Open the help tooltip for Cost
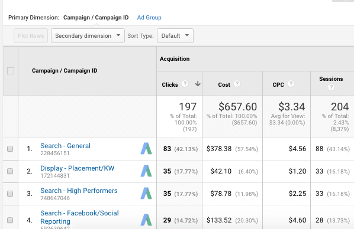 click(237, 84)
